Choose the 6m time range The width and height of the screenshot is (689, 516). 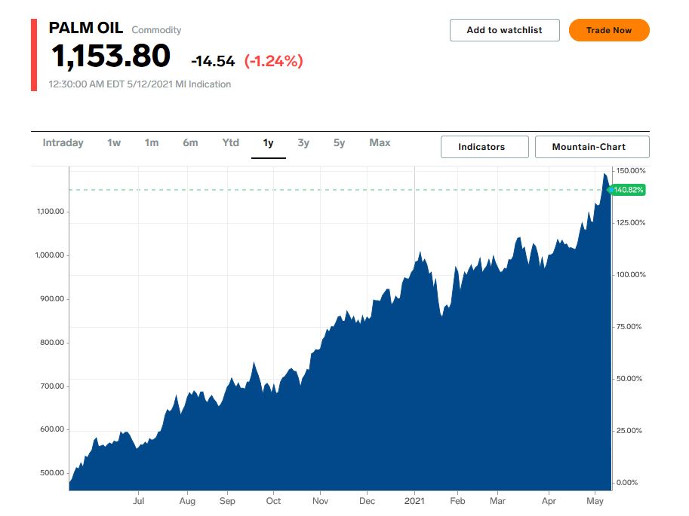190,143
